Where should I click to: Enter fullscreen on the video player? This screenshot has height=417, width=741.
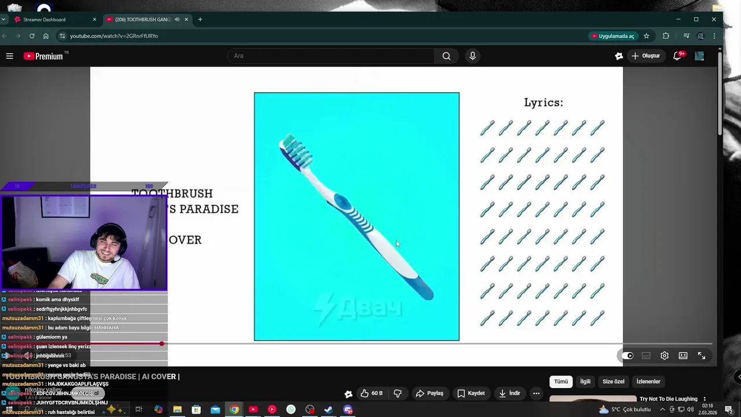[702, 356]
